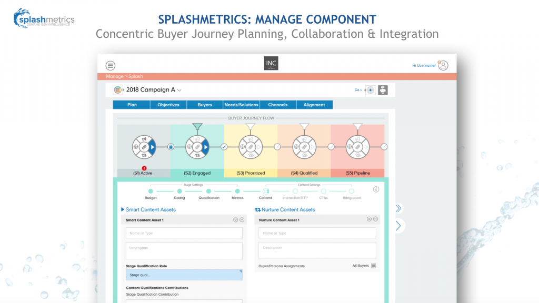The width and height of the screenshot is (539, 303).
Task: Remove Smart Content Asset 1 with minus icon
Action: (x=242, y=220)
